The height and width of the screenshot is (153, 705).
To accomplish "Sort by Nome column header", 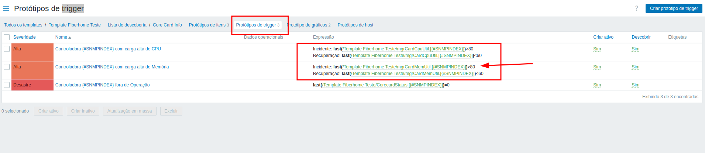I will [x=63, y=37].
